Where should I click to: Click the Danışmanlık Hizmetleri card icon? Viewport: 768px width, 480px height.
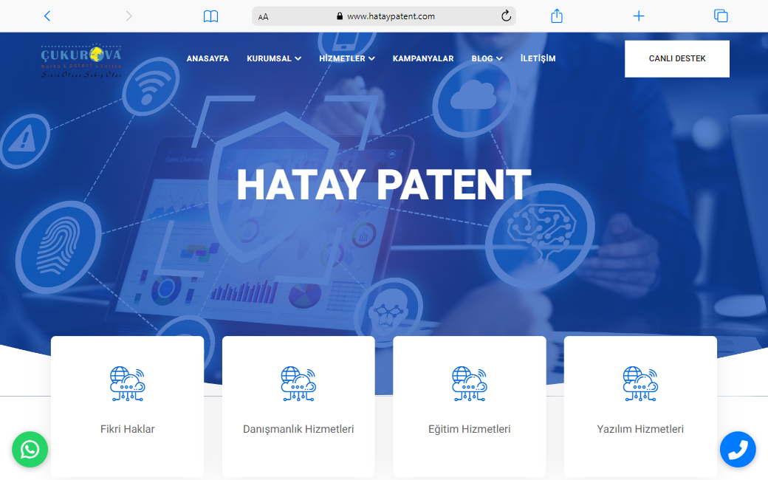[298, 383]
